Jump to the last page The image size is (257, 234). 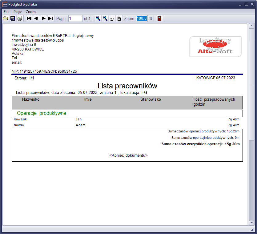click(50, 18)
